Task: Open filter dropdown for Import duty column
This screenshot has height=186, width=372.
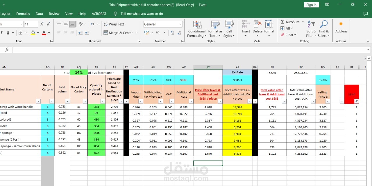Action: click(141, 101)
